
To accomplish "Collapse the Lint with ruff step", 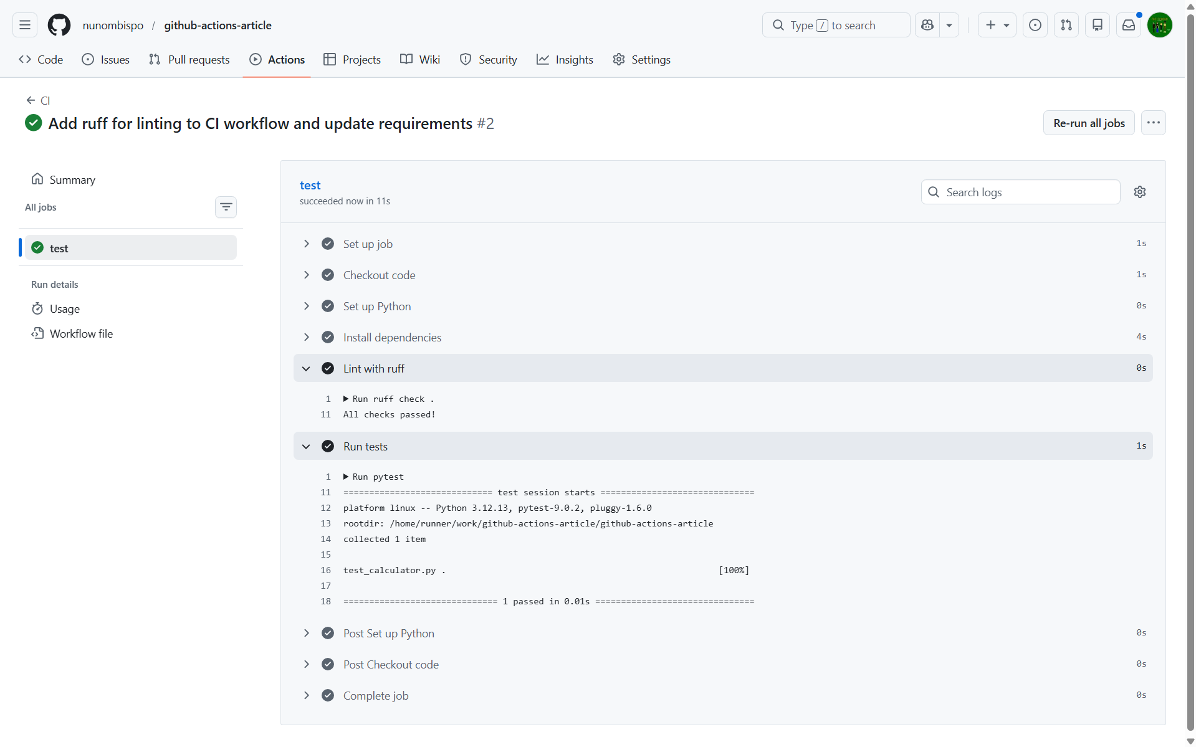I will click(x=306, y=368).
